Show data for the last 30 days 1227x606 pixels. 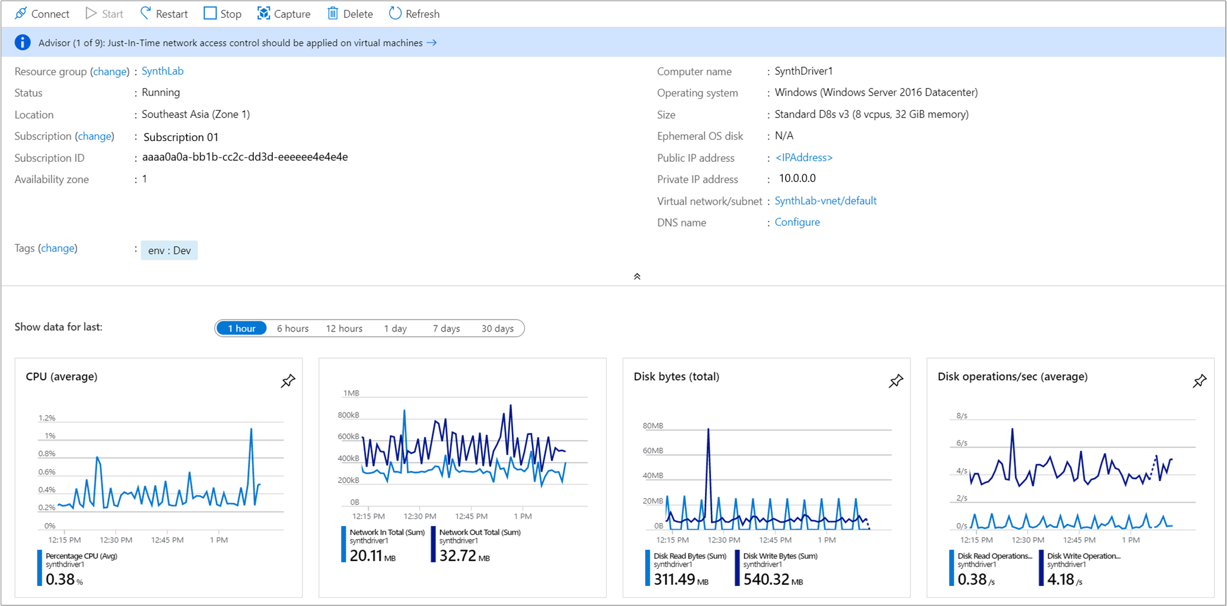point(498,328)
